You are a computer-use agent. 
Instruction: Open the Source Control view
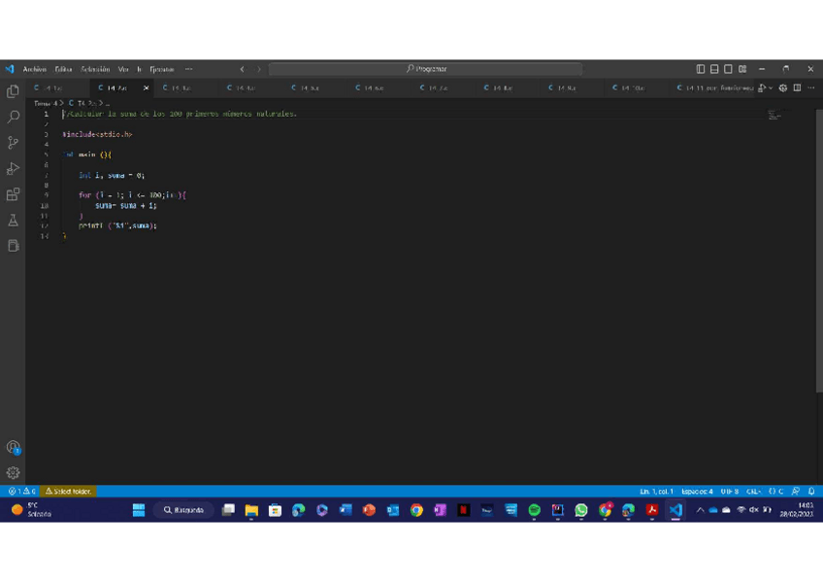13,143
